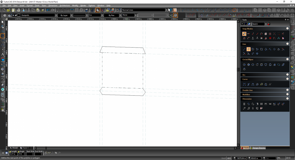Viewport: 295px width, 160px height.
Task: Save the drawing with the floppy disk icon
Action: coord(13,10)
